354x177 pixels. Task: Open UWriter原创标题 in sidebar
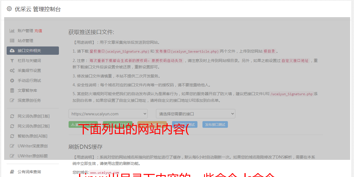point(33,156)
